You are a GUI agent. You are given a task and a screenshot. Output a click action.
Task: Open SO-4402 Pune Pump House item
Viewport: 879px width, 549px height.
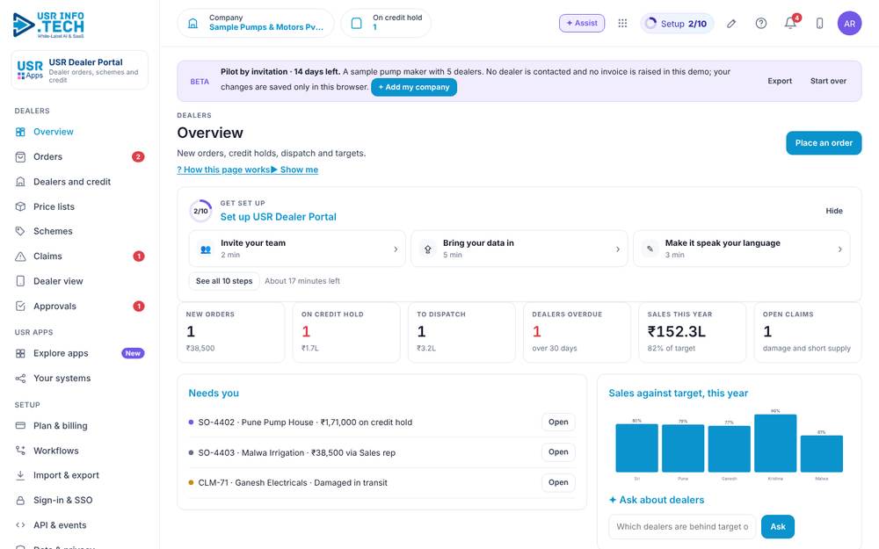pos(558,422)
